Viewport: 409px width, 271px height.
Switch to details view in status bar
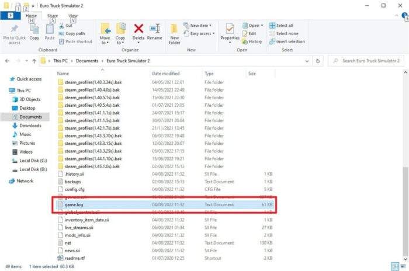pyautogui.click(x=395, y=266)
